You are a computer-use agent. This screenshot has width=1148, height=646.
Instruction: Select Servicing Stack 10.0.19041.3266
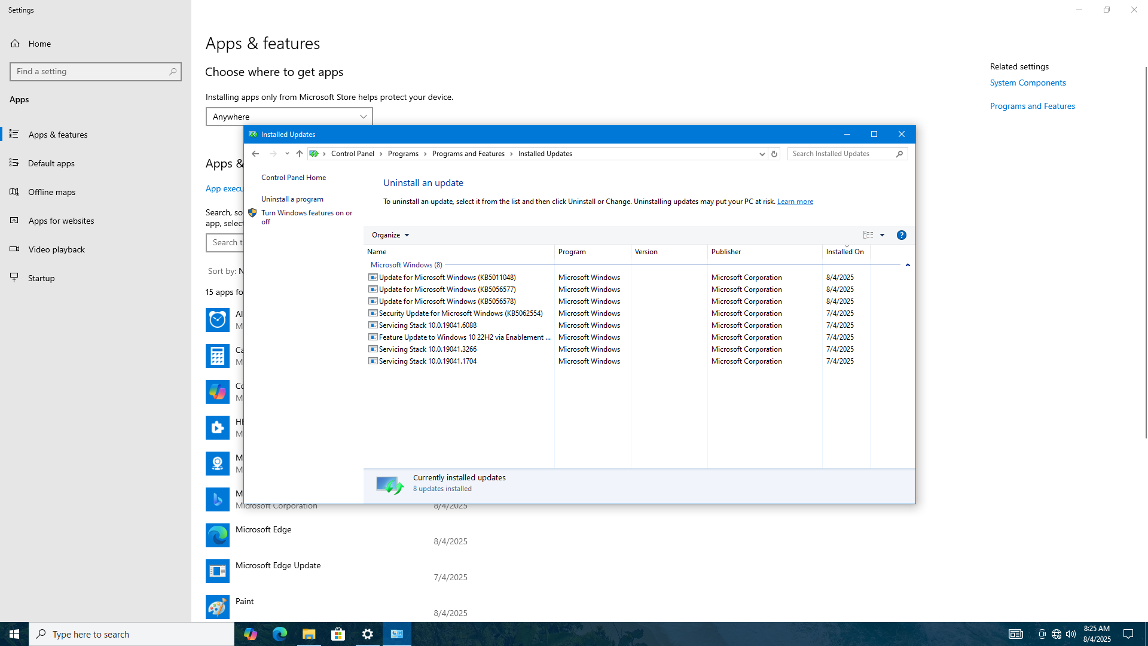pyautogui.click(x=618, y=349)
